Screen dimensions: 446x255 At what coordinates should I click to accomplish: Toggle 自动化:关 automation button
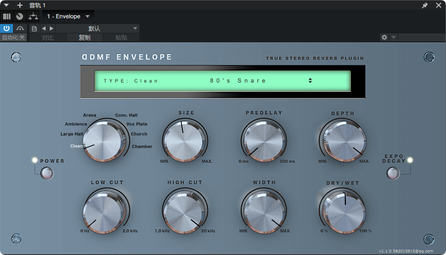[x=14, y=38]
